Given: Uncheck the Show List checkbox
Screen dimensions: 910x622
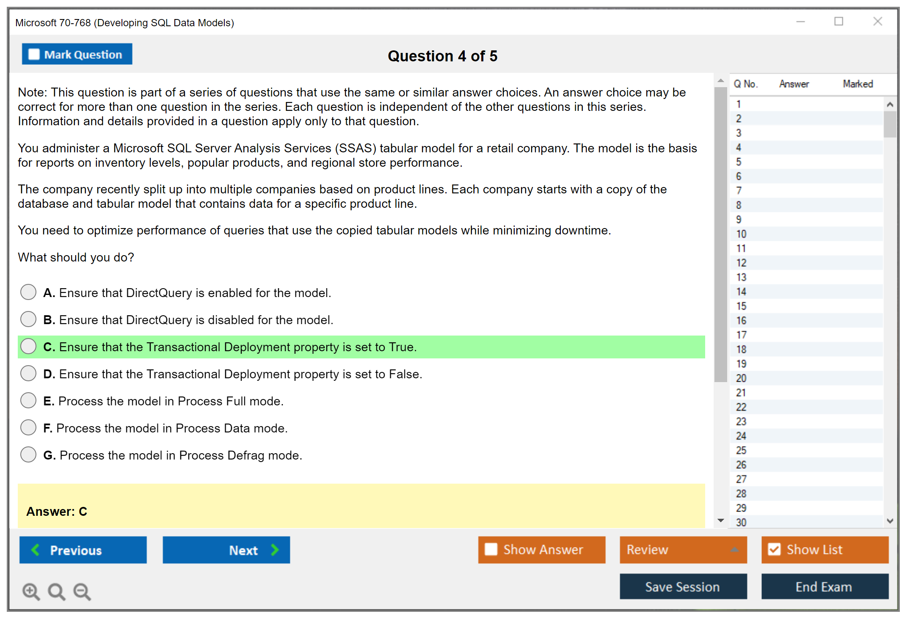Looking at the screenshot, I should pyautogui.click(x=774, y=549).
